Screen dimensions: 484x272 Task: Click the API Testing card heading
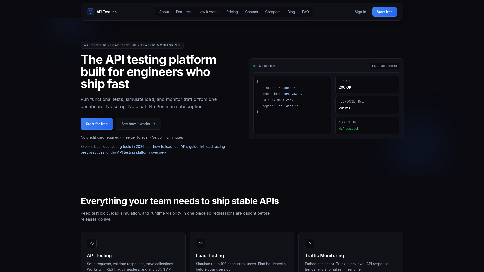(x=99, y=256)
